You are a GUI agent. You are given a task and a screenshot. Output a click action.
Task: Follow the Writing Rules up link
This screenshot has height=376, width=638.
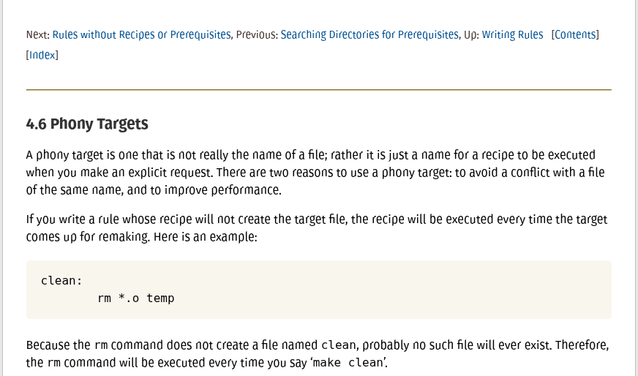pos(512,35)
